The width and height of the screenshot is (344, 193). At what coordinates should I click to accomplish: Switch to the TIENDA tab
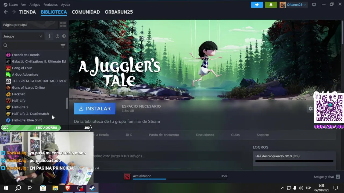[x=27, y=12]
